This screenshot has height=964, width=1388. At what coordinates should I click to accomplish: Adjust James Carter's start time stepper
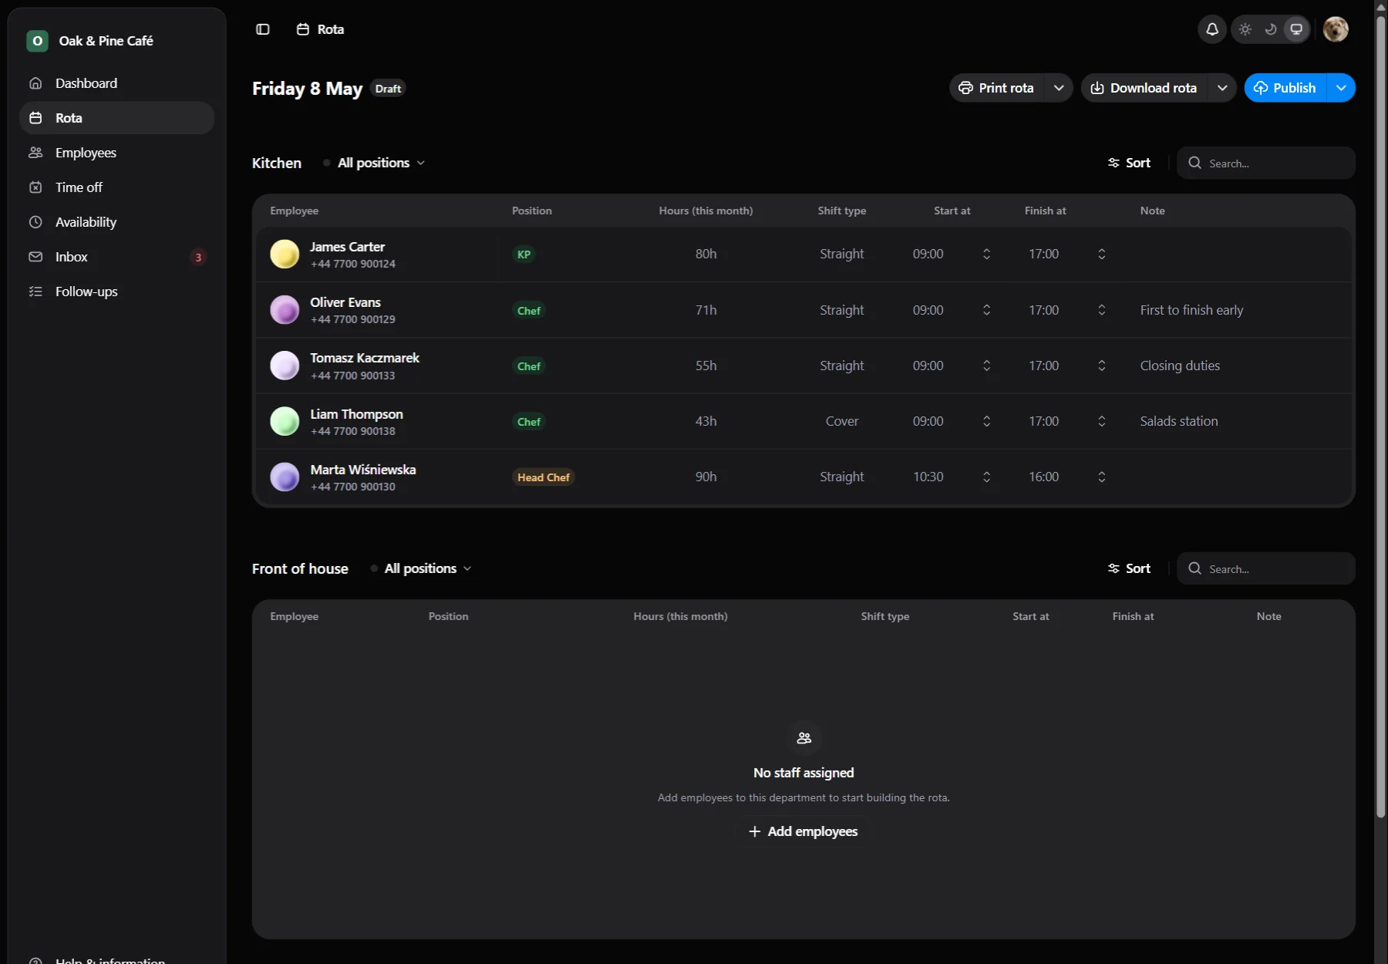986,254
